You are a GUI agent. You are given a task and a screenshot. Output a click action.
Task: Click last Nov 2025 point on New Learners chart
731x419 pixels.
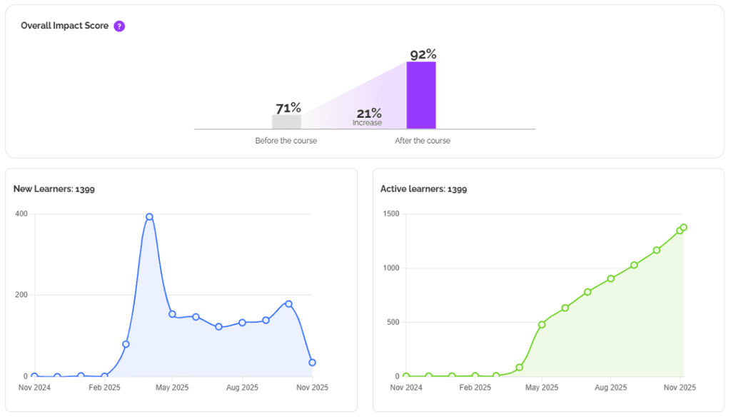[x=312, y=363]
